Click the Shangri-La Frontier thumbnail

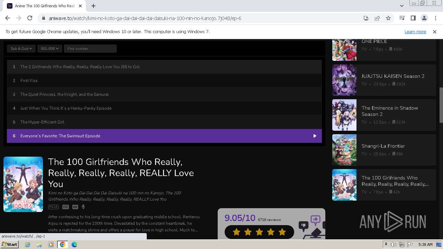click(344, 150)
